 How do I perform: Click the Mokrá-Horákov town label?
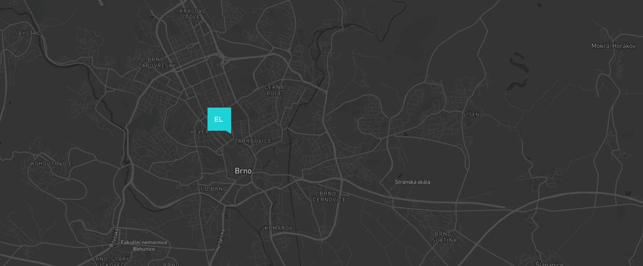[613, 46]
